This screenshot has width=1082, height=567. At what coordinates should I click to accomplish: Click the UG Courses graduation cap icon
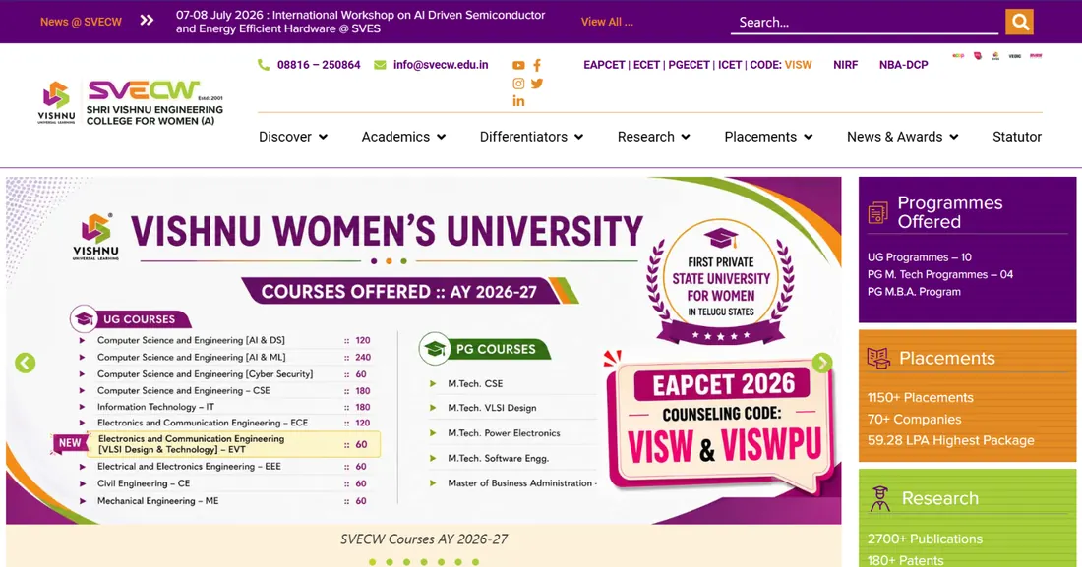[x=84, y=319]
